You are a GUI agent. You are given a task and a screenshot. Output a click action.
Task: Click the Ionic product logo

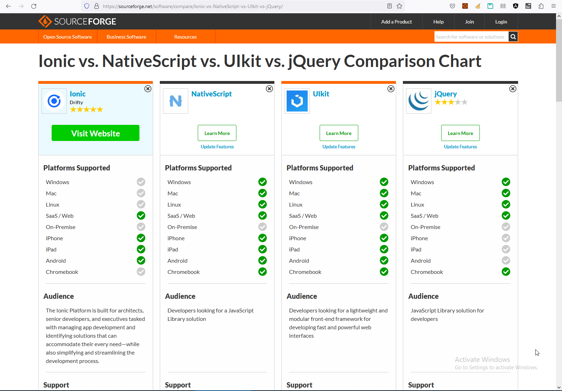(54, 101)
